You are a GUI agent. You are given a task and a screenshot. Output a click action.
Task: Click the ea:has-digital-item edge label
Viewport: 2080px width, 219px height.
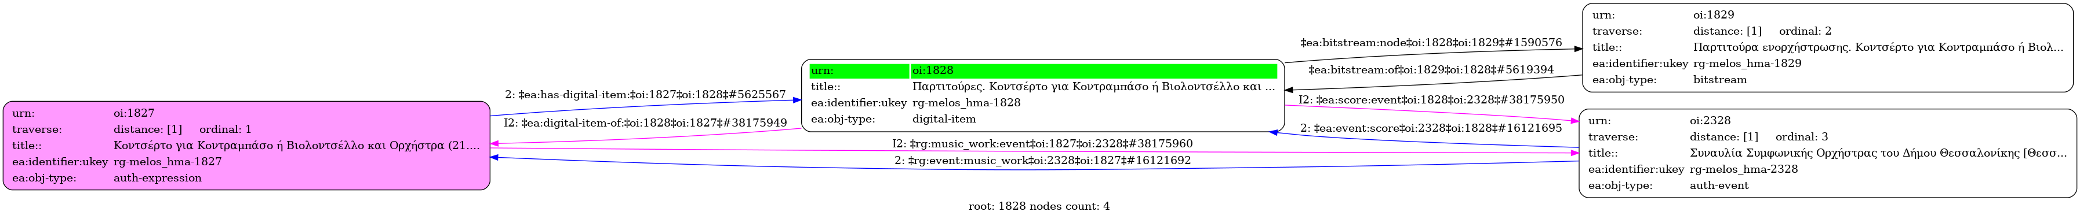[645, 95]
